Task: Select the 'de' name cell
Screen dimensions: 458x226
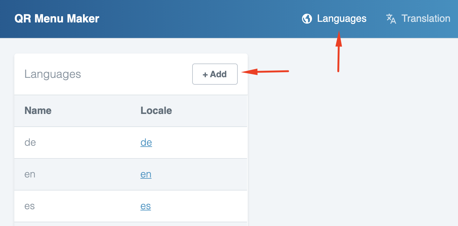Action: tap(30, 143)
